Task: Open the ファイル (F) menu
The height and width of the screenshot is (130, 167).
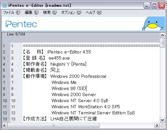Action: (12, 12)
